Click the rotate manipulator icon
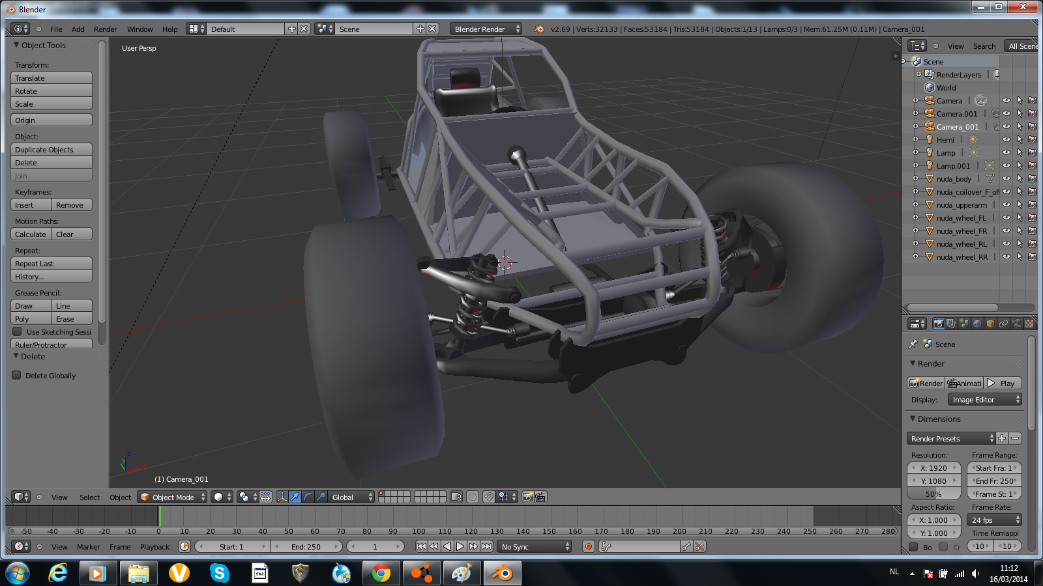The width and height of the screenshot is (1043, 586). [x=308, y=497]
